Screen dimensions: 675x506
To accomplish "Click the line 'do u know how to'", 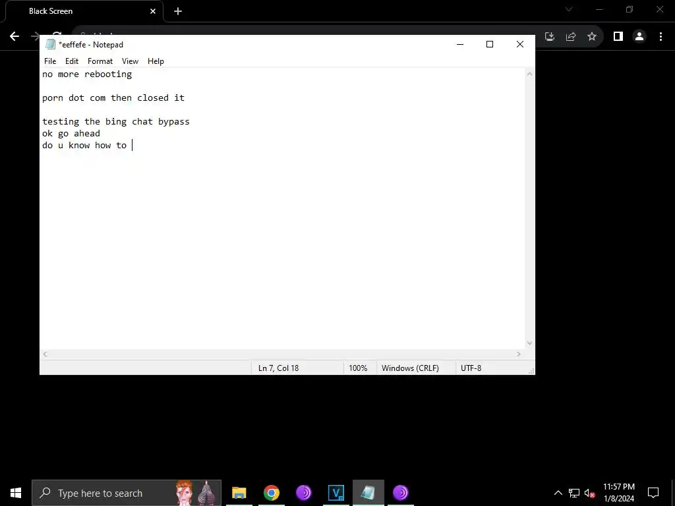I will click(84, 145).
